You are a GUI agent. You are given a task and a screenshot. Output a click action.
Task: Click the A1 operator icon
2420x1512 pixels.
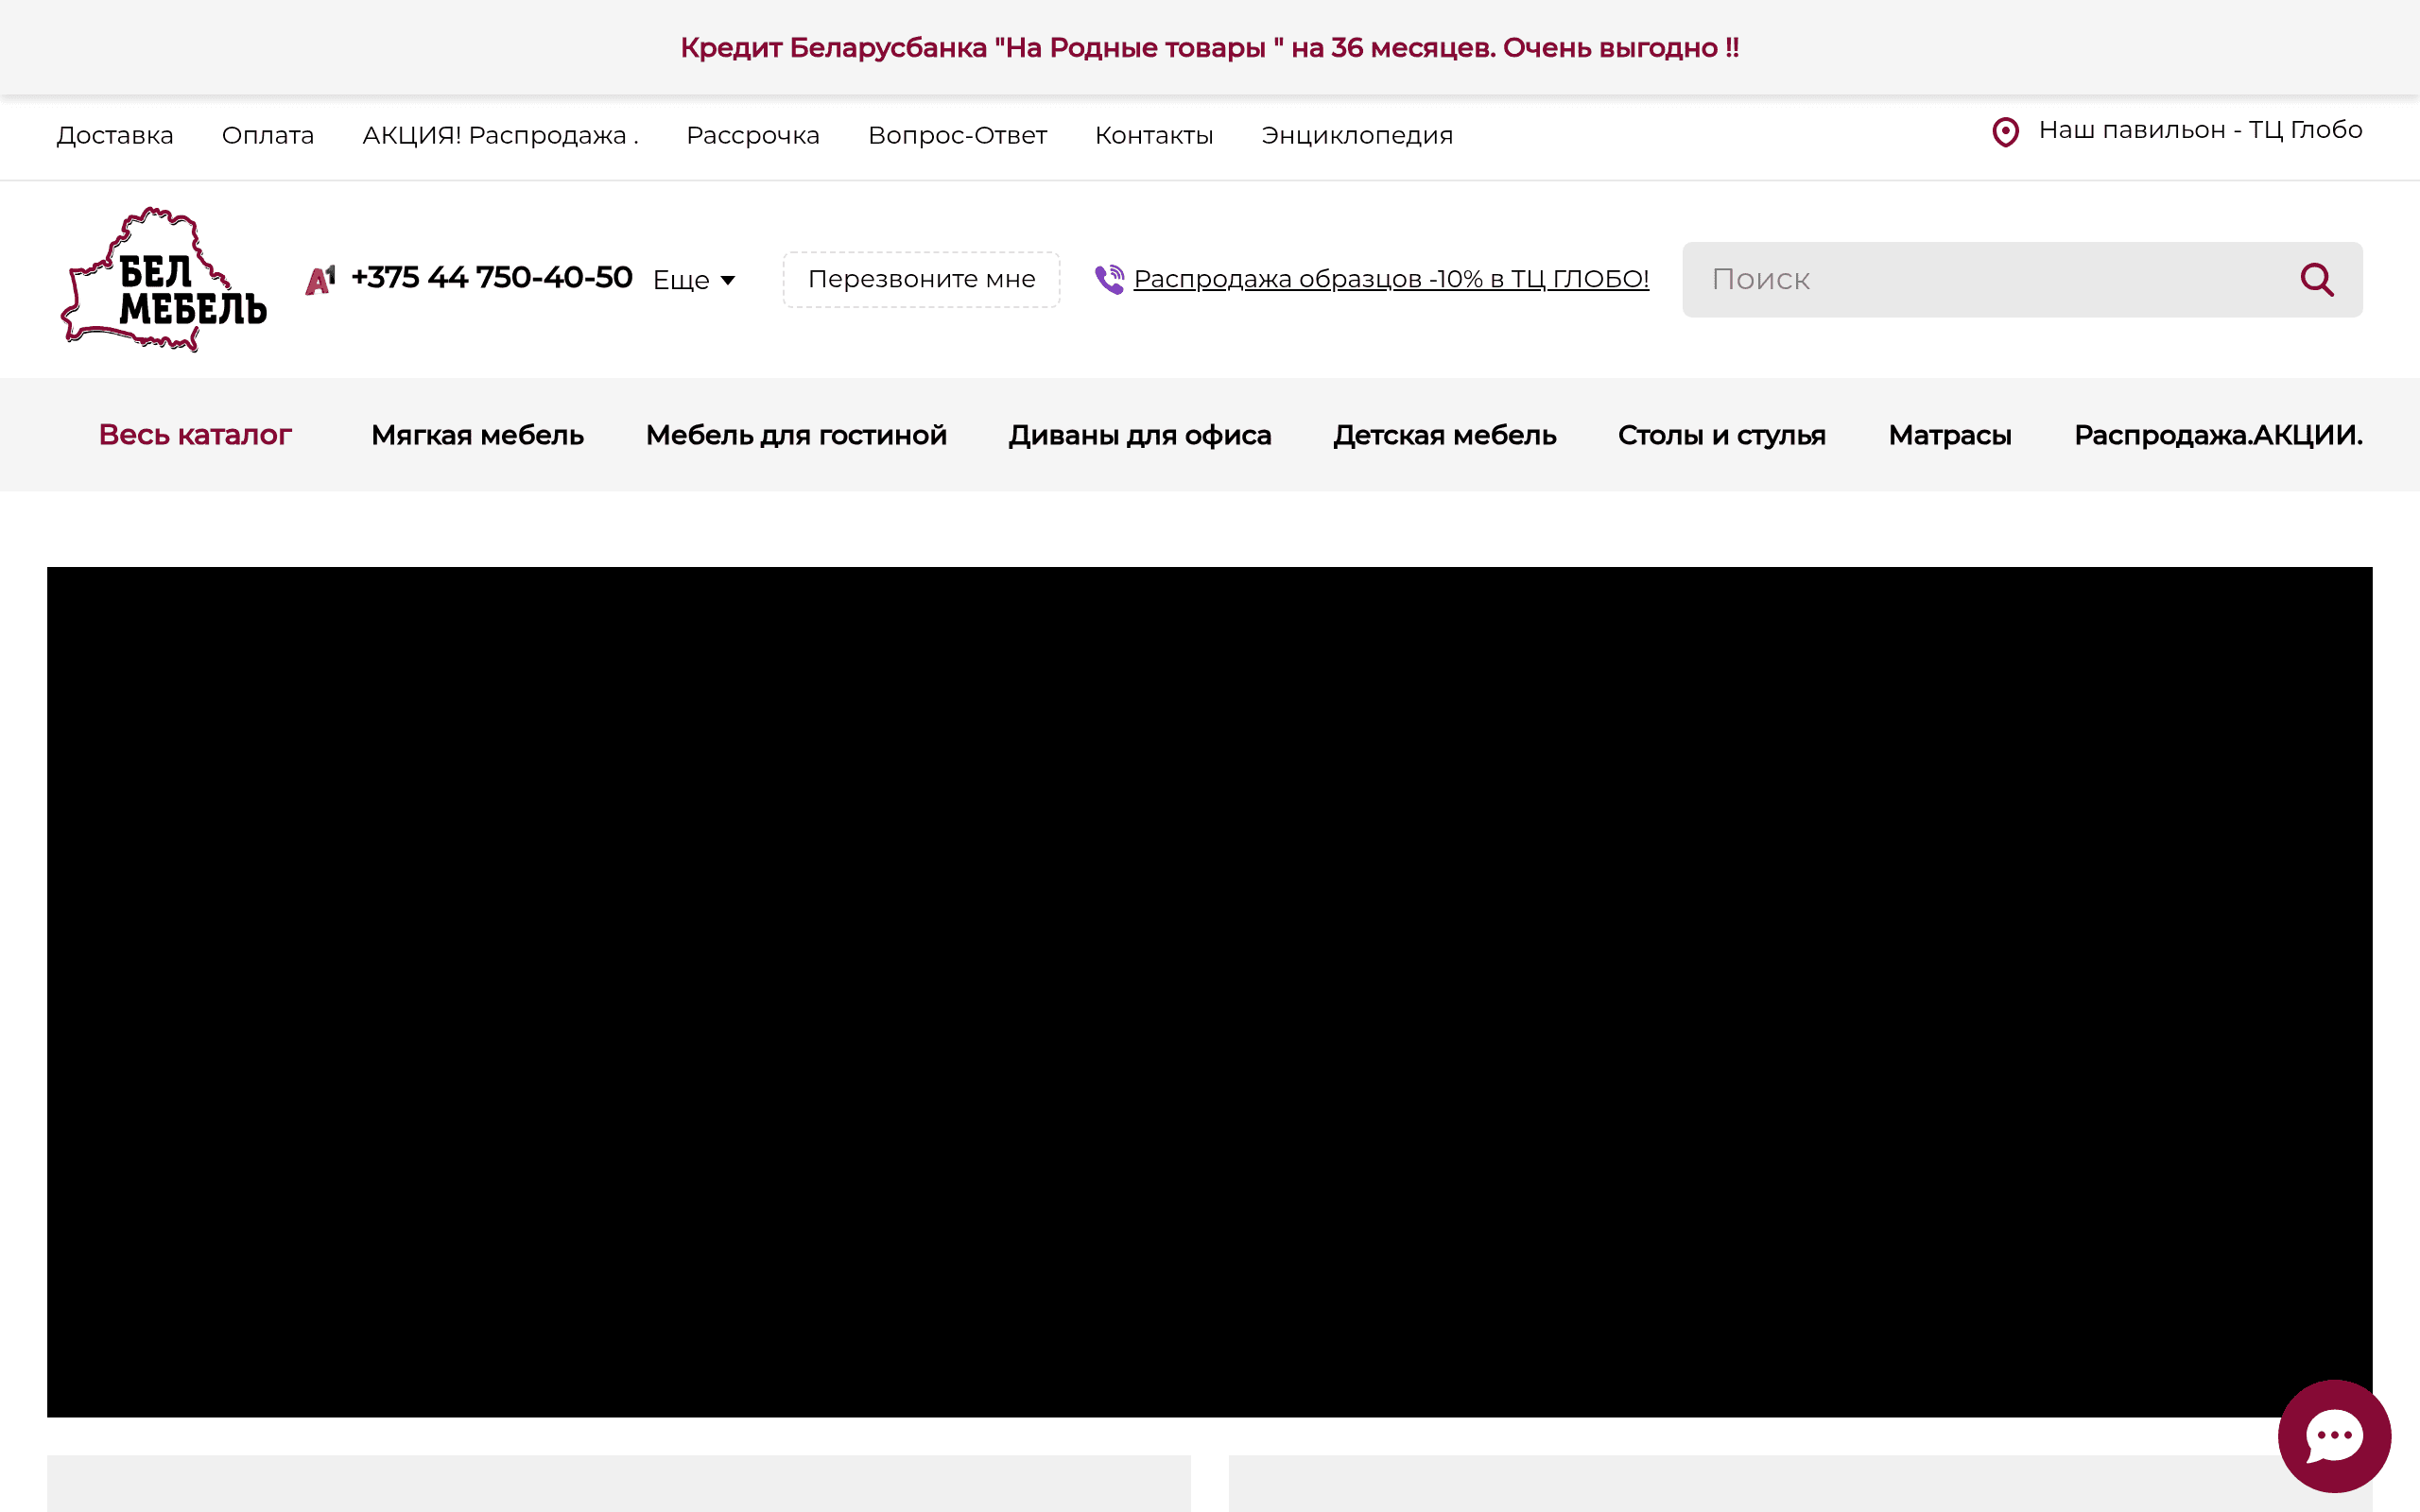(x=320, y=280)
